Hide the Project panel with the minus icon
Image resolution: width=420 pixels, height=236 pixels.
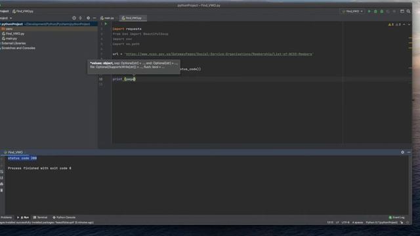(x=94, y=18)
